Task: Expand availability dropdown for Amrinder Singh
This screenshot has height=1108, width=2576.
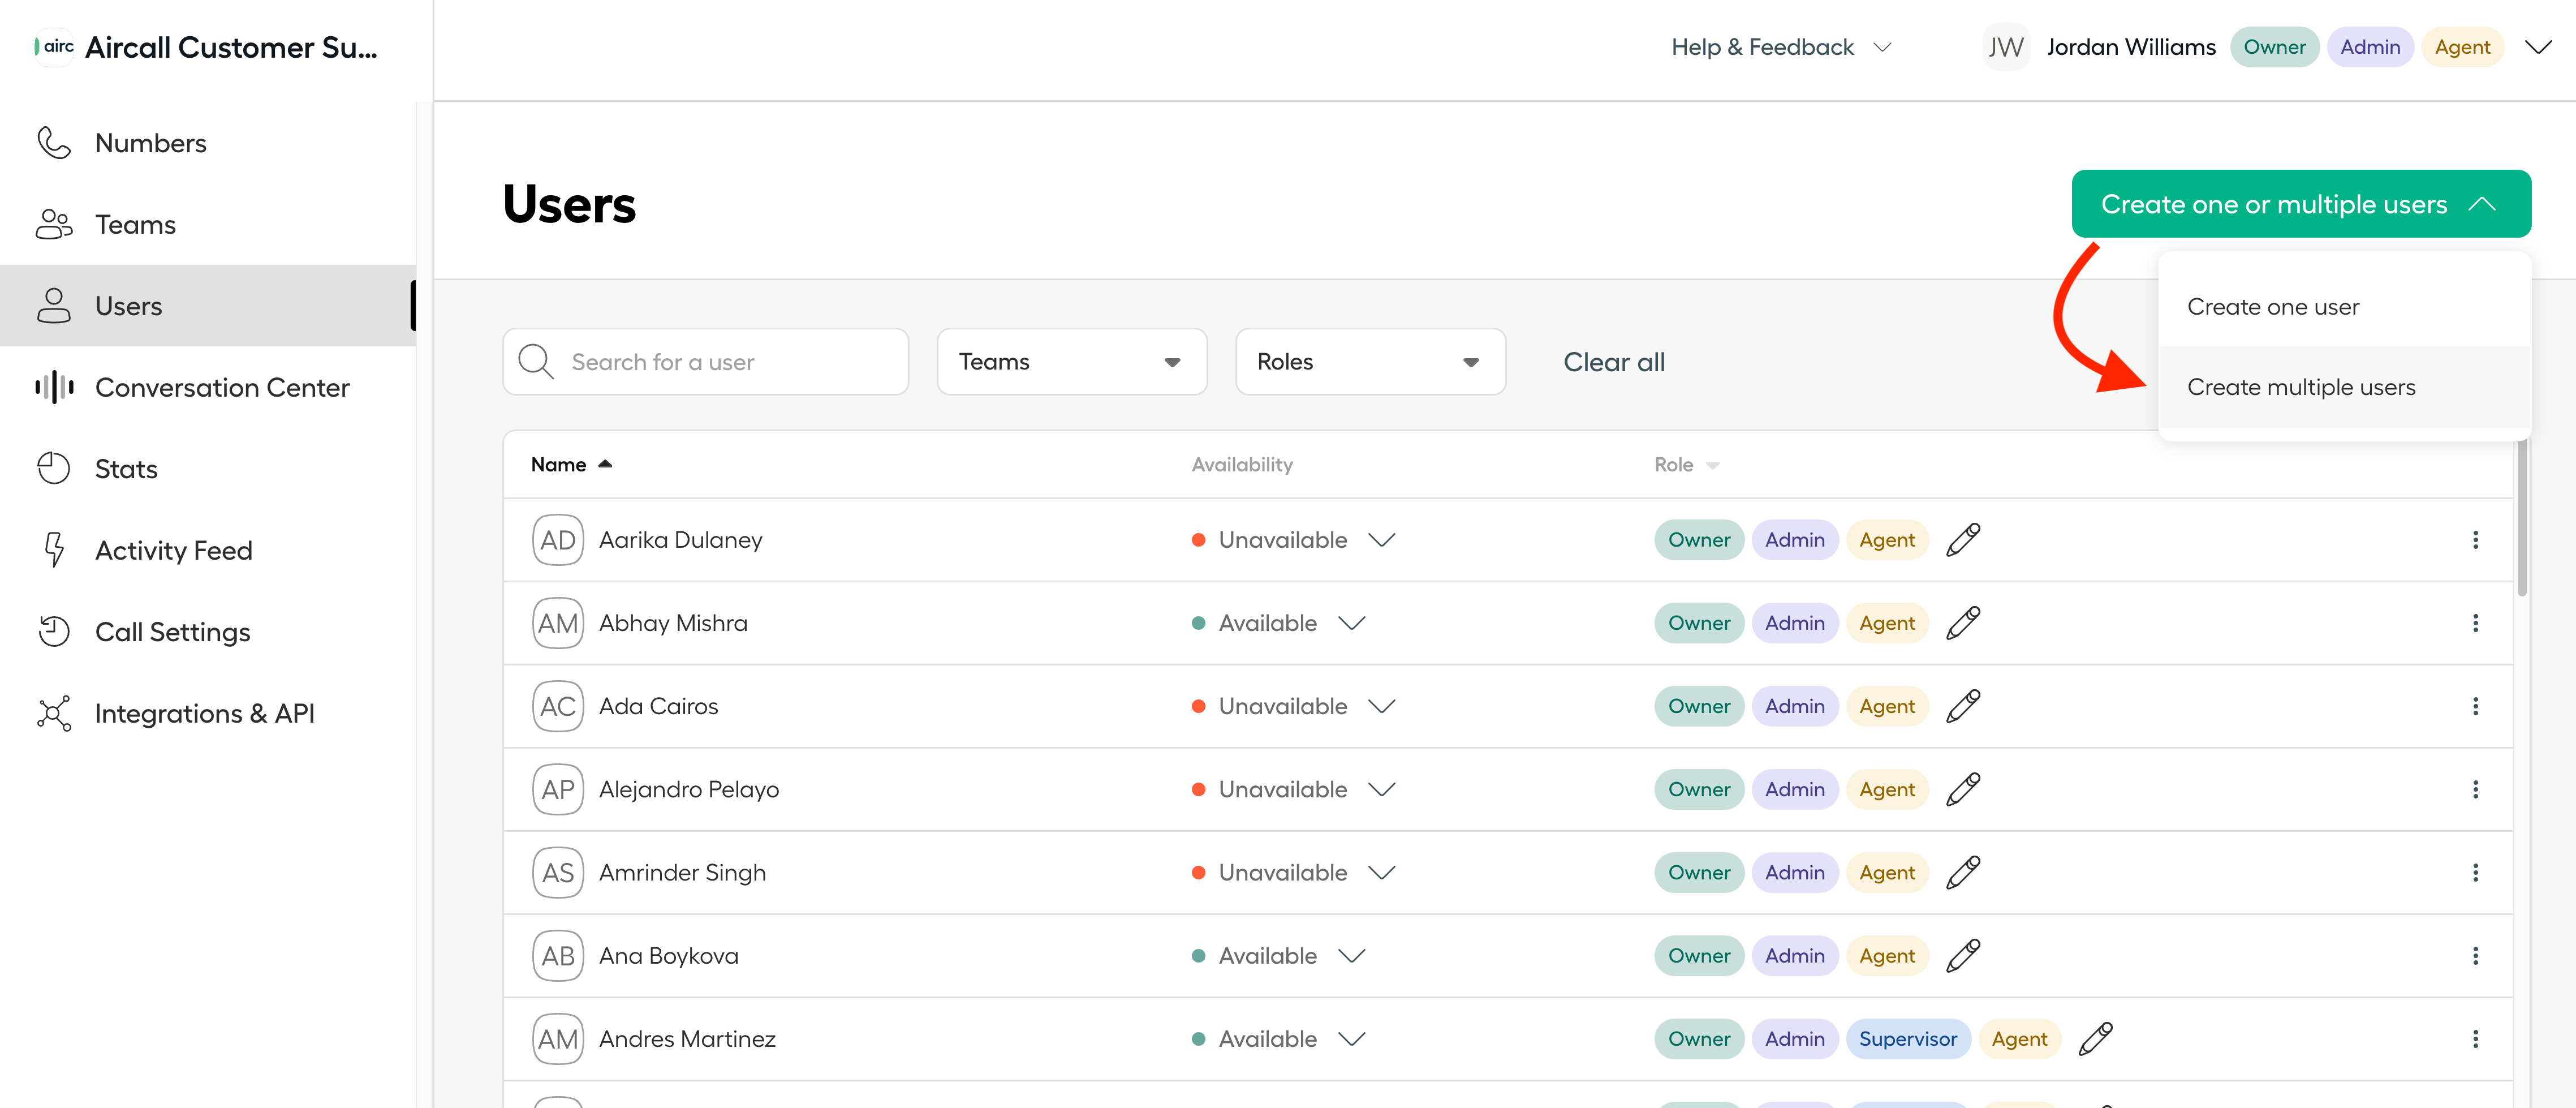Action: 1382,873
